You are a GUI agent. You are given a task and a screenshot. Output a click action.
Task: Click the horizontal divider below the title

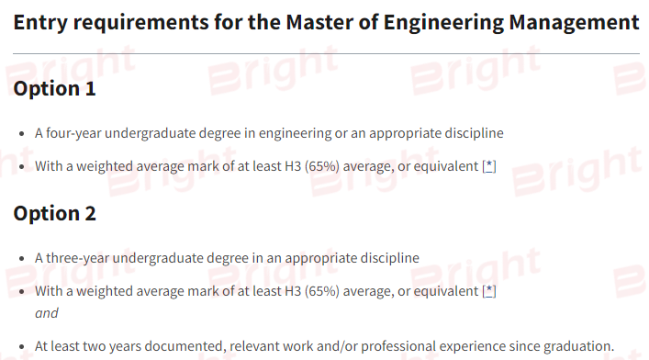(x=326, y=53)
